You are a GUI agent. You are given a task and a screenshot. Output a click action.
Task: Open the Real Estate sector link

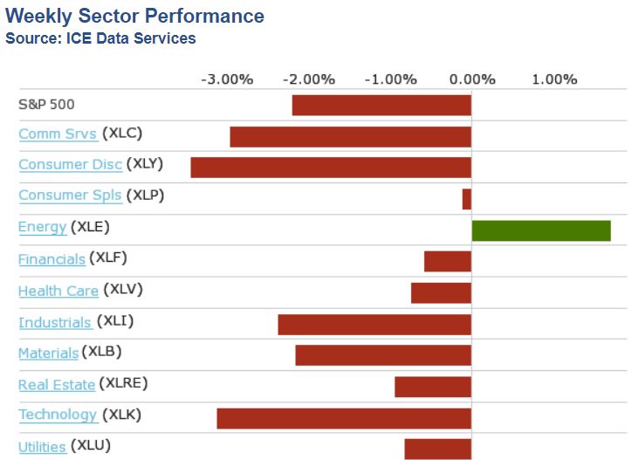coord(57,384)
